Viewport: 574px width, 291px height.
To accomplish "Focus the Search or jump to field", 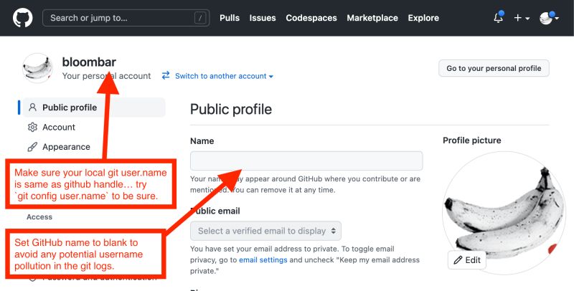I will tap(126, 18).
